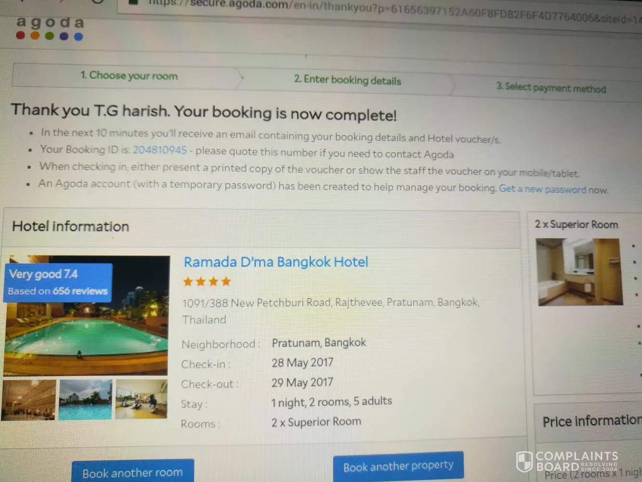The image size is (642, 482).
Task: Click the 'Book another room' button
Action: click(x=132, y=472)
